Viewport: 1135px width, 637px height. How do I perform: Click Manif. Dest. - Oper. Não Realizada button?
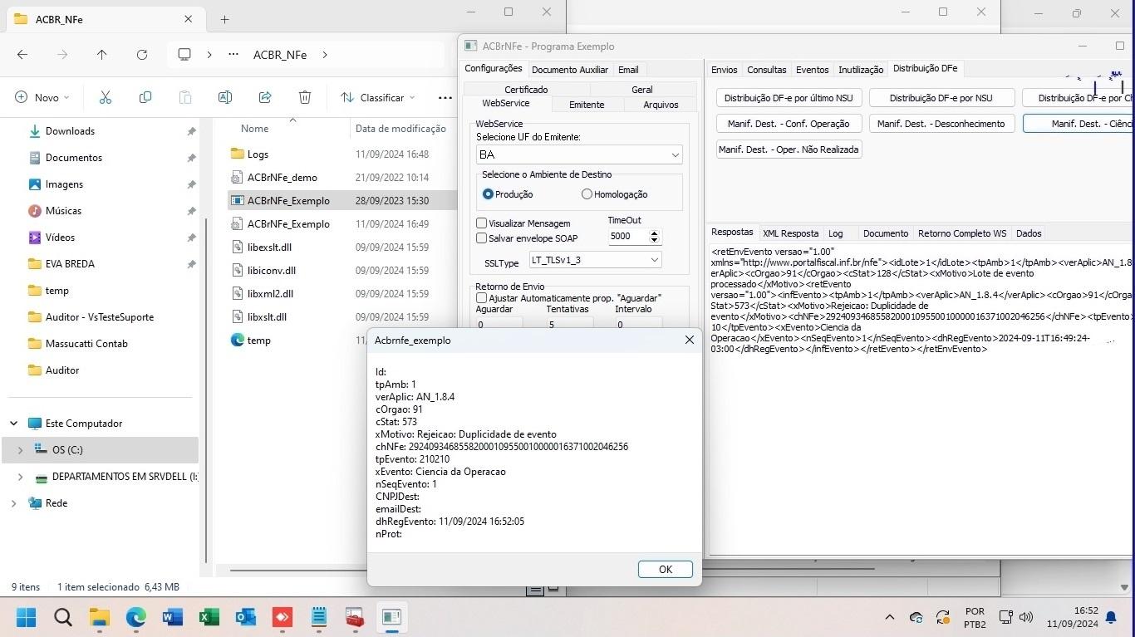pyautogui.click(x=789, y=149)
